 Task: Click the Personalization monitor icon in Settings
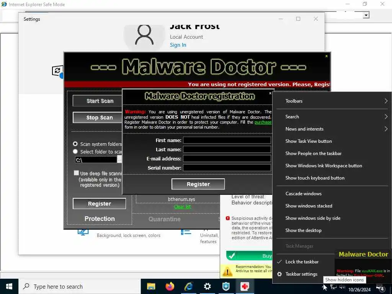[x=83, y=232]
